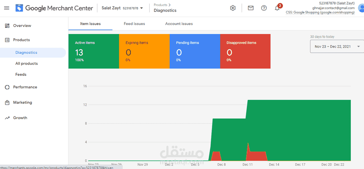Expand the Salat Zayt account switcher
Image resolution: width=364 pixels, height=169 pixels.
pyautogui.click(x=122, y=8)
